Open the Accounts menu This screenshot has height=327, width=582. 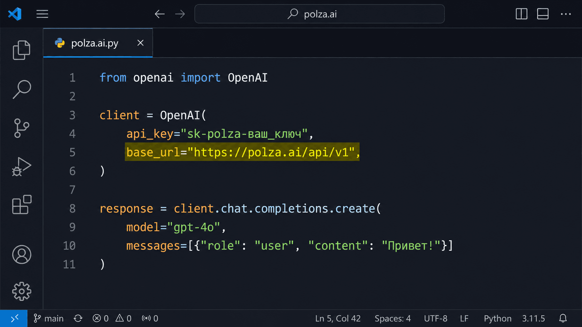tap(22, 254)
